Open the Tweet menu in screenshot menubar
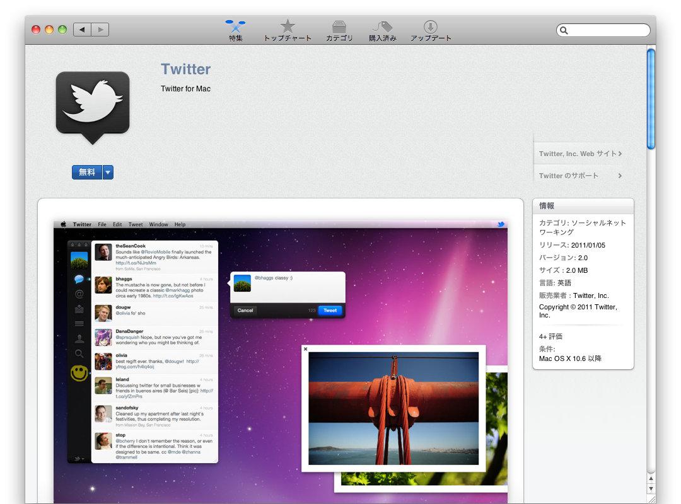 [x=136, y=224]
